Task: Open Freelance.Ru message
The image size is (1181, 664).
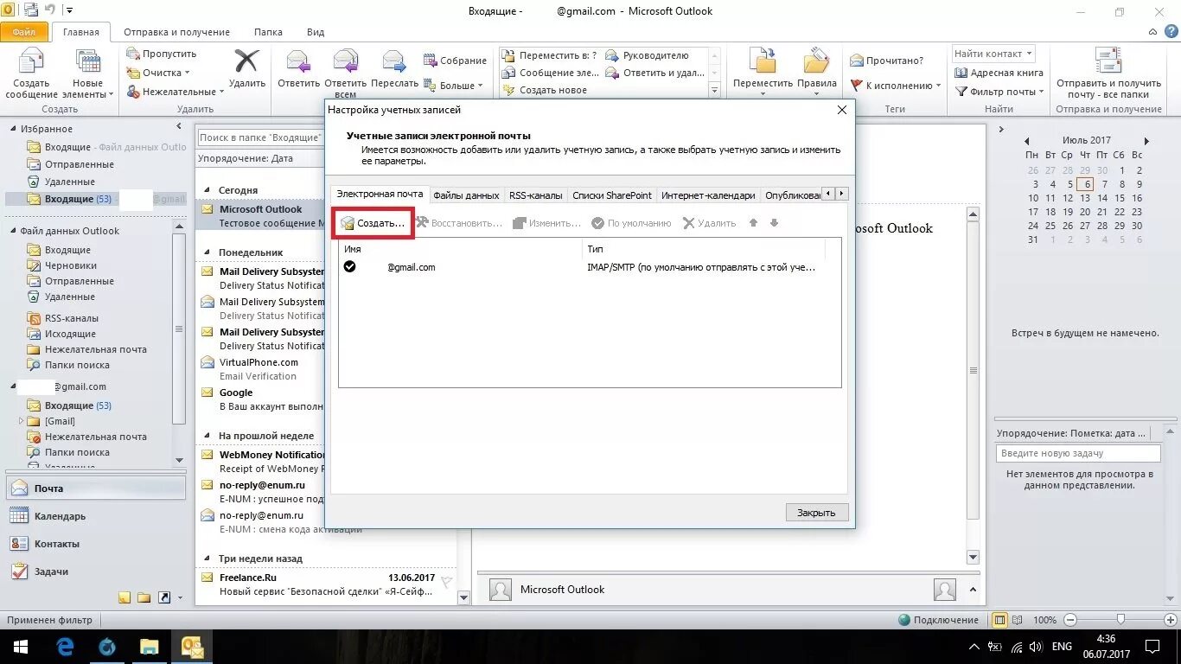Action: tap(325, 584)
